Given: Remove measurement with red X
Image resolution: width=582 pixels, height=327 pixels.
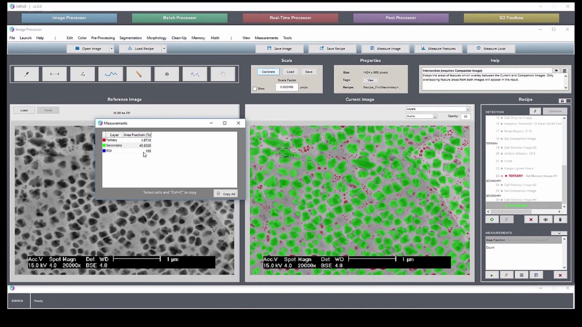Looking at the screenshot, I should (560, 275).
